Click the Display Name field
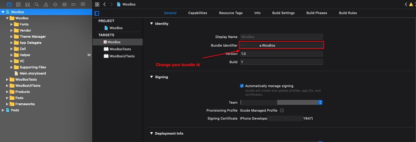The height and width of the screenshot is (142, 416). tap(281, 37)
